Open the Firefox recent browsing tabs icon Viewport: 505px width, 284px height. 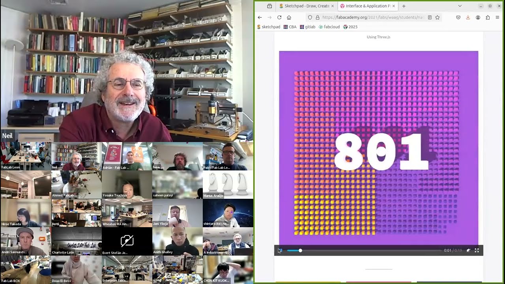[x=269, y=6]
